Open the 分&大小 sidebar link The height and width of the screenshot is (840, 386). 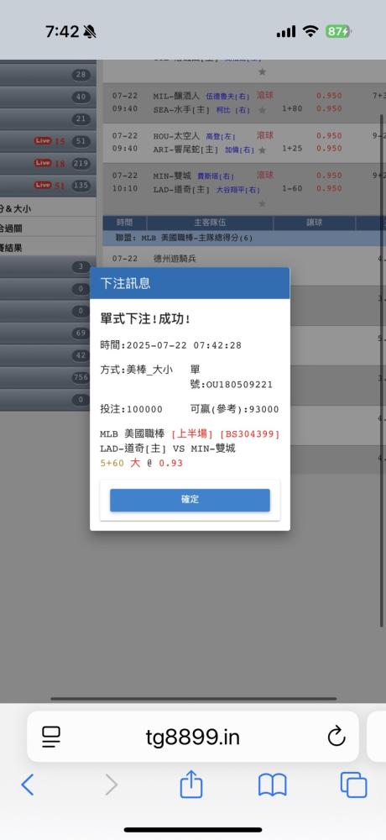(16, 208)
